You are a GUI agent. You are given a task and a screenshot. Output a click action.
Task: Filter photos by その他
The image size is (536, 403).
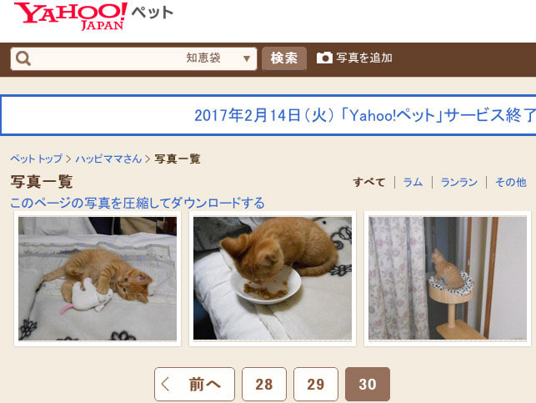(x=511, y=182)
